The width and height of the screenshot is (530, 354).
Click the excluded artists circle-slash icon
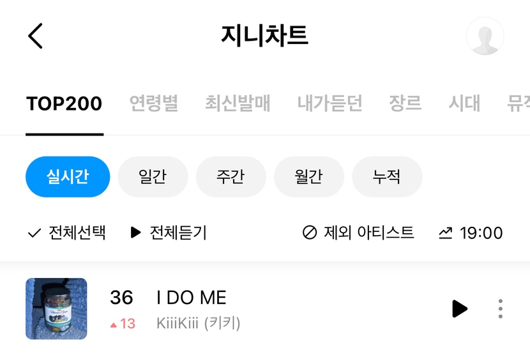tap(310, 233)
